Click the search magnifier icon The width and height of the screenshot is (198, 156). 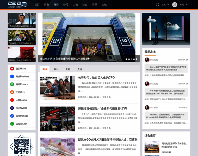tap(158, 5)
